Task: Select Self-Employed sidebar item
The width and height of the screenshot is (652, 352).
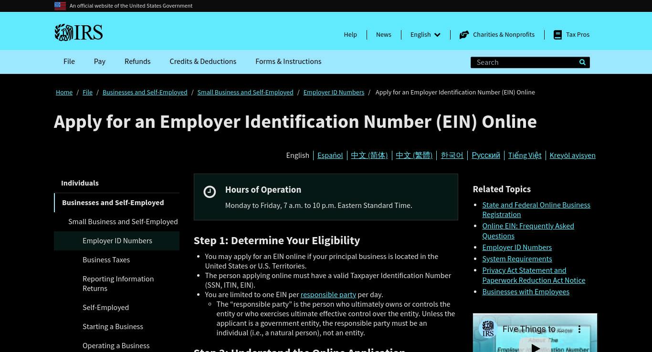Action: [x=105, y=308]
